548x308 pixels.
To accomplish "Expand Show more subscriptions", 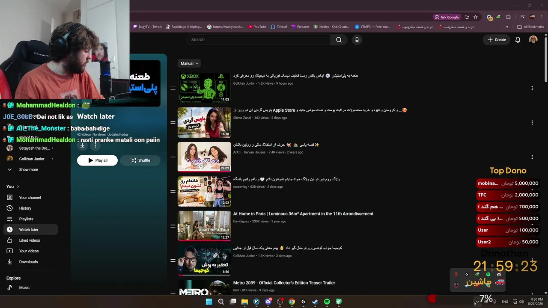I will pos(30,170).
